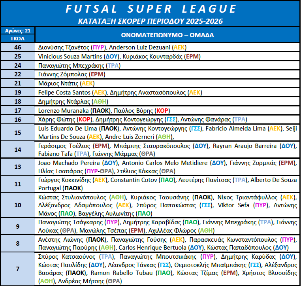Click the 25 goals cell

(x=18, y=56)
